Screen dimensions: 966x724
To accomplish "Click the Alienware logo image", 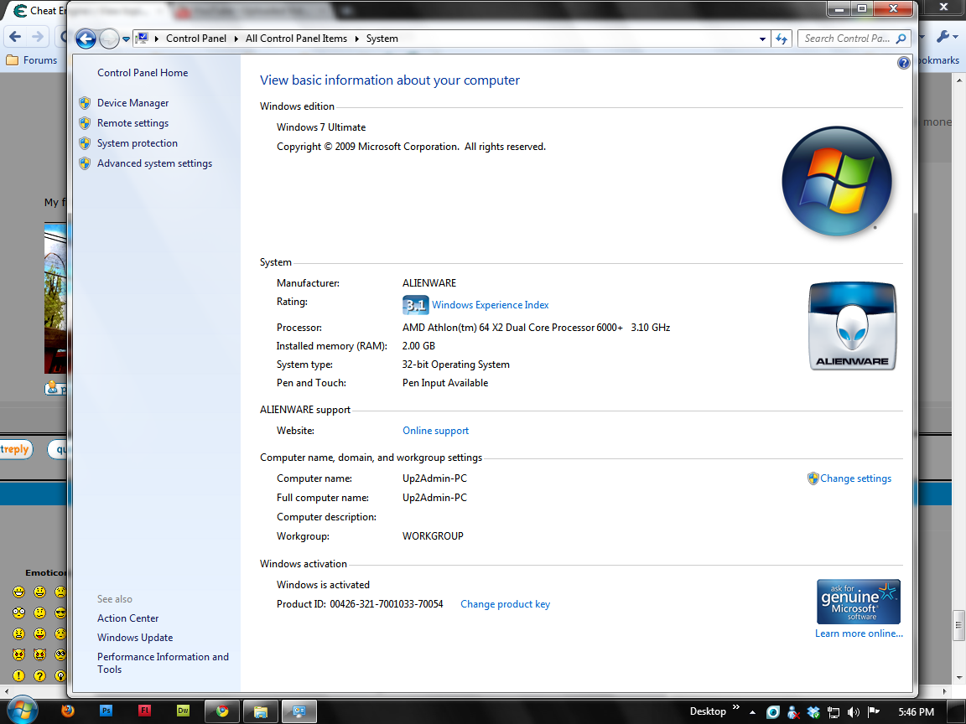I will (852, 326).
